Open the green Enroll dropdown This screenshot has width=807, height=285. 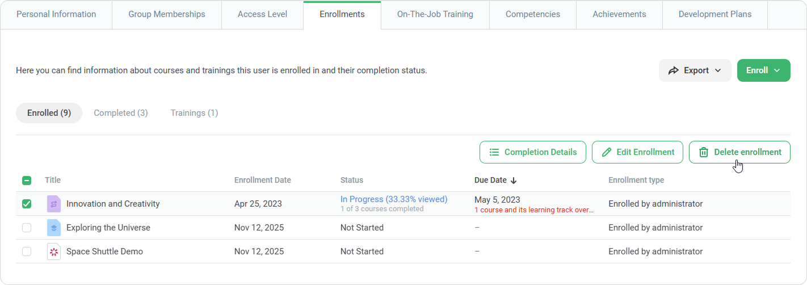coord(763,70)
